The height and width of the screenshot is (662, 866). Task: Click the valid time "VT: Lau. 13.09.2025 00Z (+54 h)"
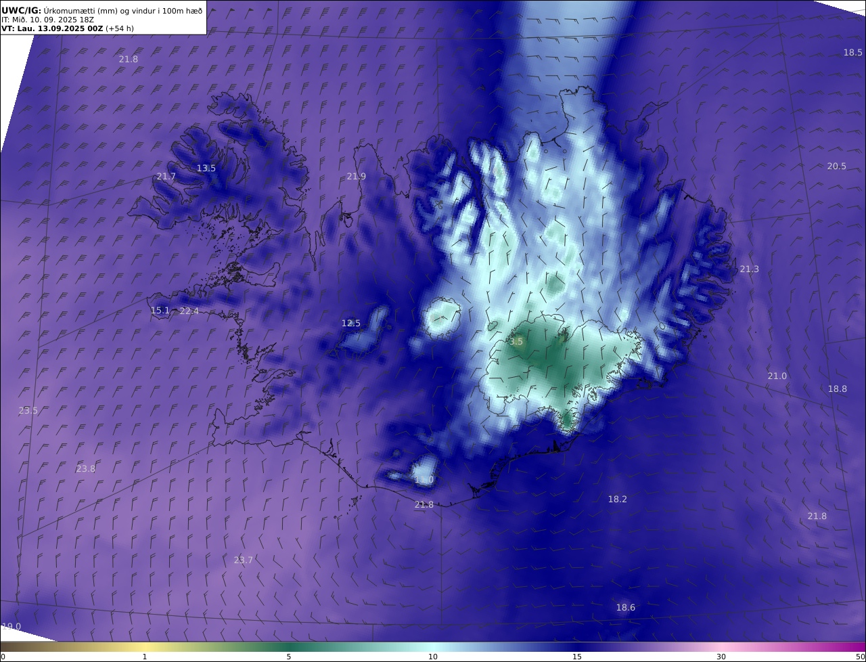coord(68,28)
